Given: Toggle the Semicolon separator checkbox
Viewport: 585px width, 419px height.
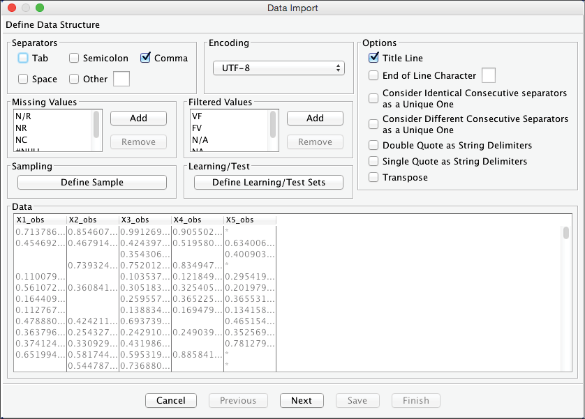Looking at the screenshot, I should click(74, 59).
